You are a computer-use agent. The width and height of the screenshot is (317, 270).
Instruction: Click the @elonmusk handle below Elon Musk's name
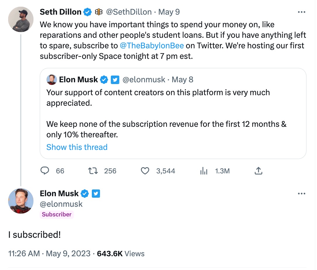pos(61,204)
